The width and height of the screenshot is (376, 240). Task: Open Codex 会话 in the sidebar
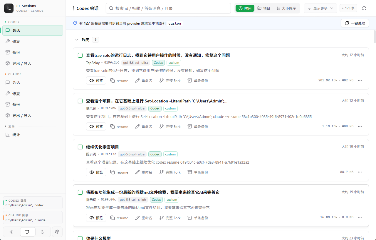[33, 30]
